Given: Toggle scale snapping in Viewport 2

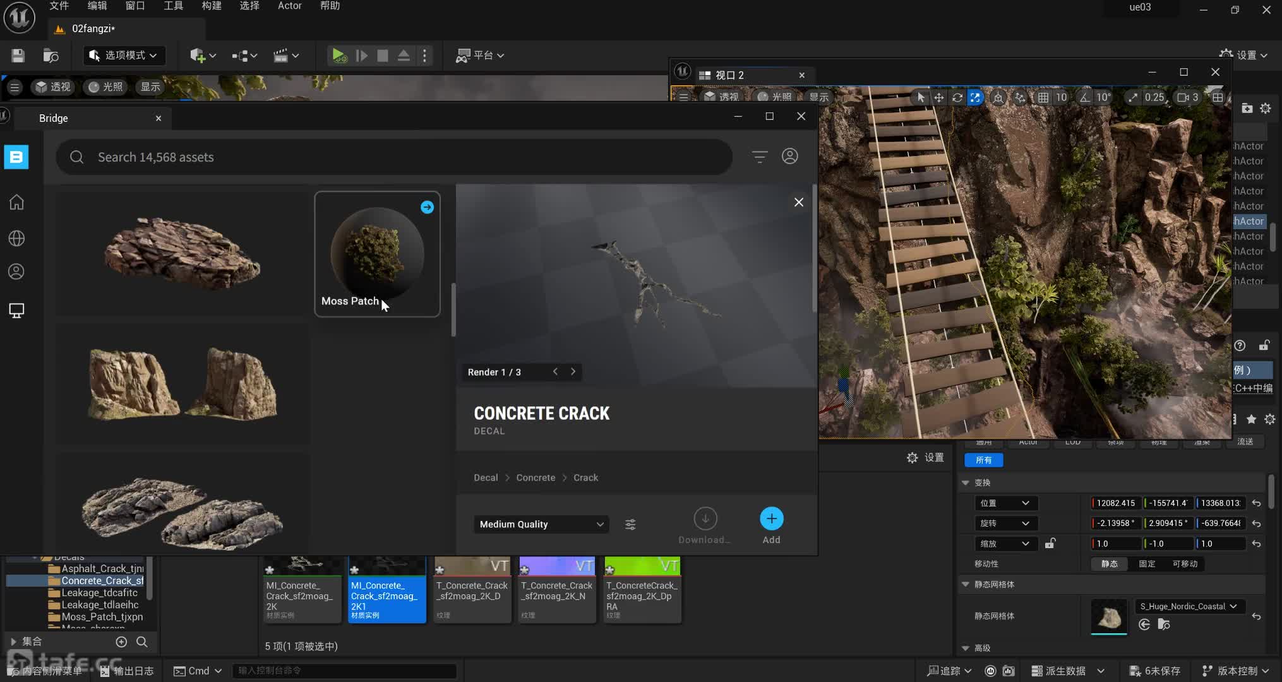Looking at the screenshot, I should (1133, 97).
